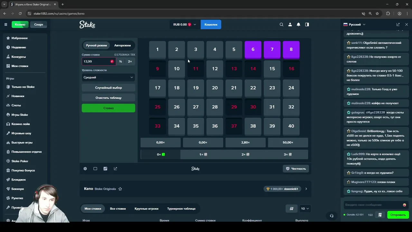
Task: Click the hide bets toggle icon
Action: pos(292,208)
